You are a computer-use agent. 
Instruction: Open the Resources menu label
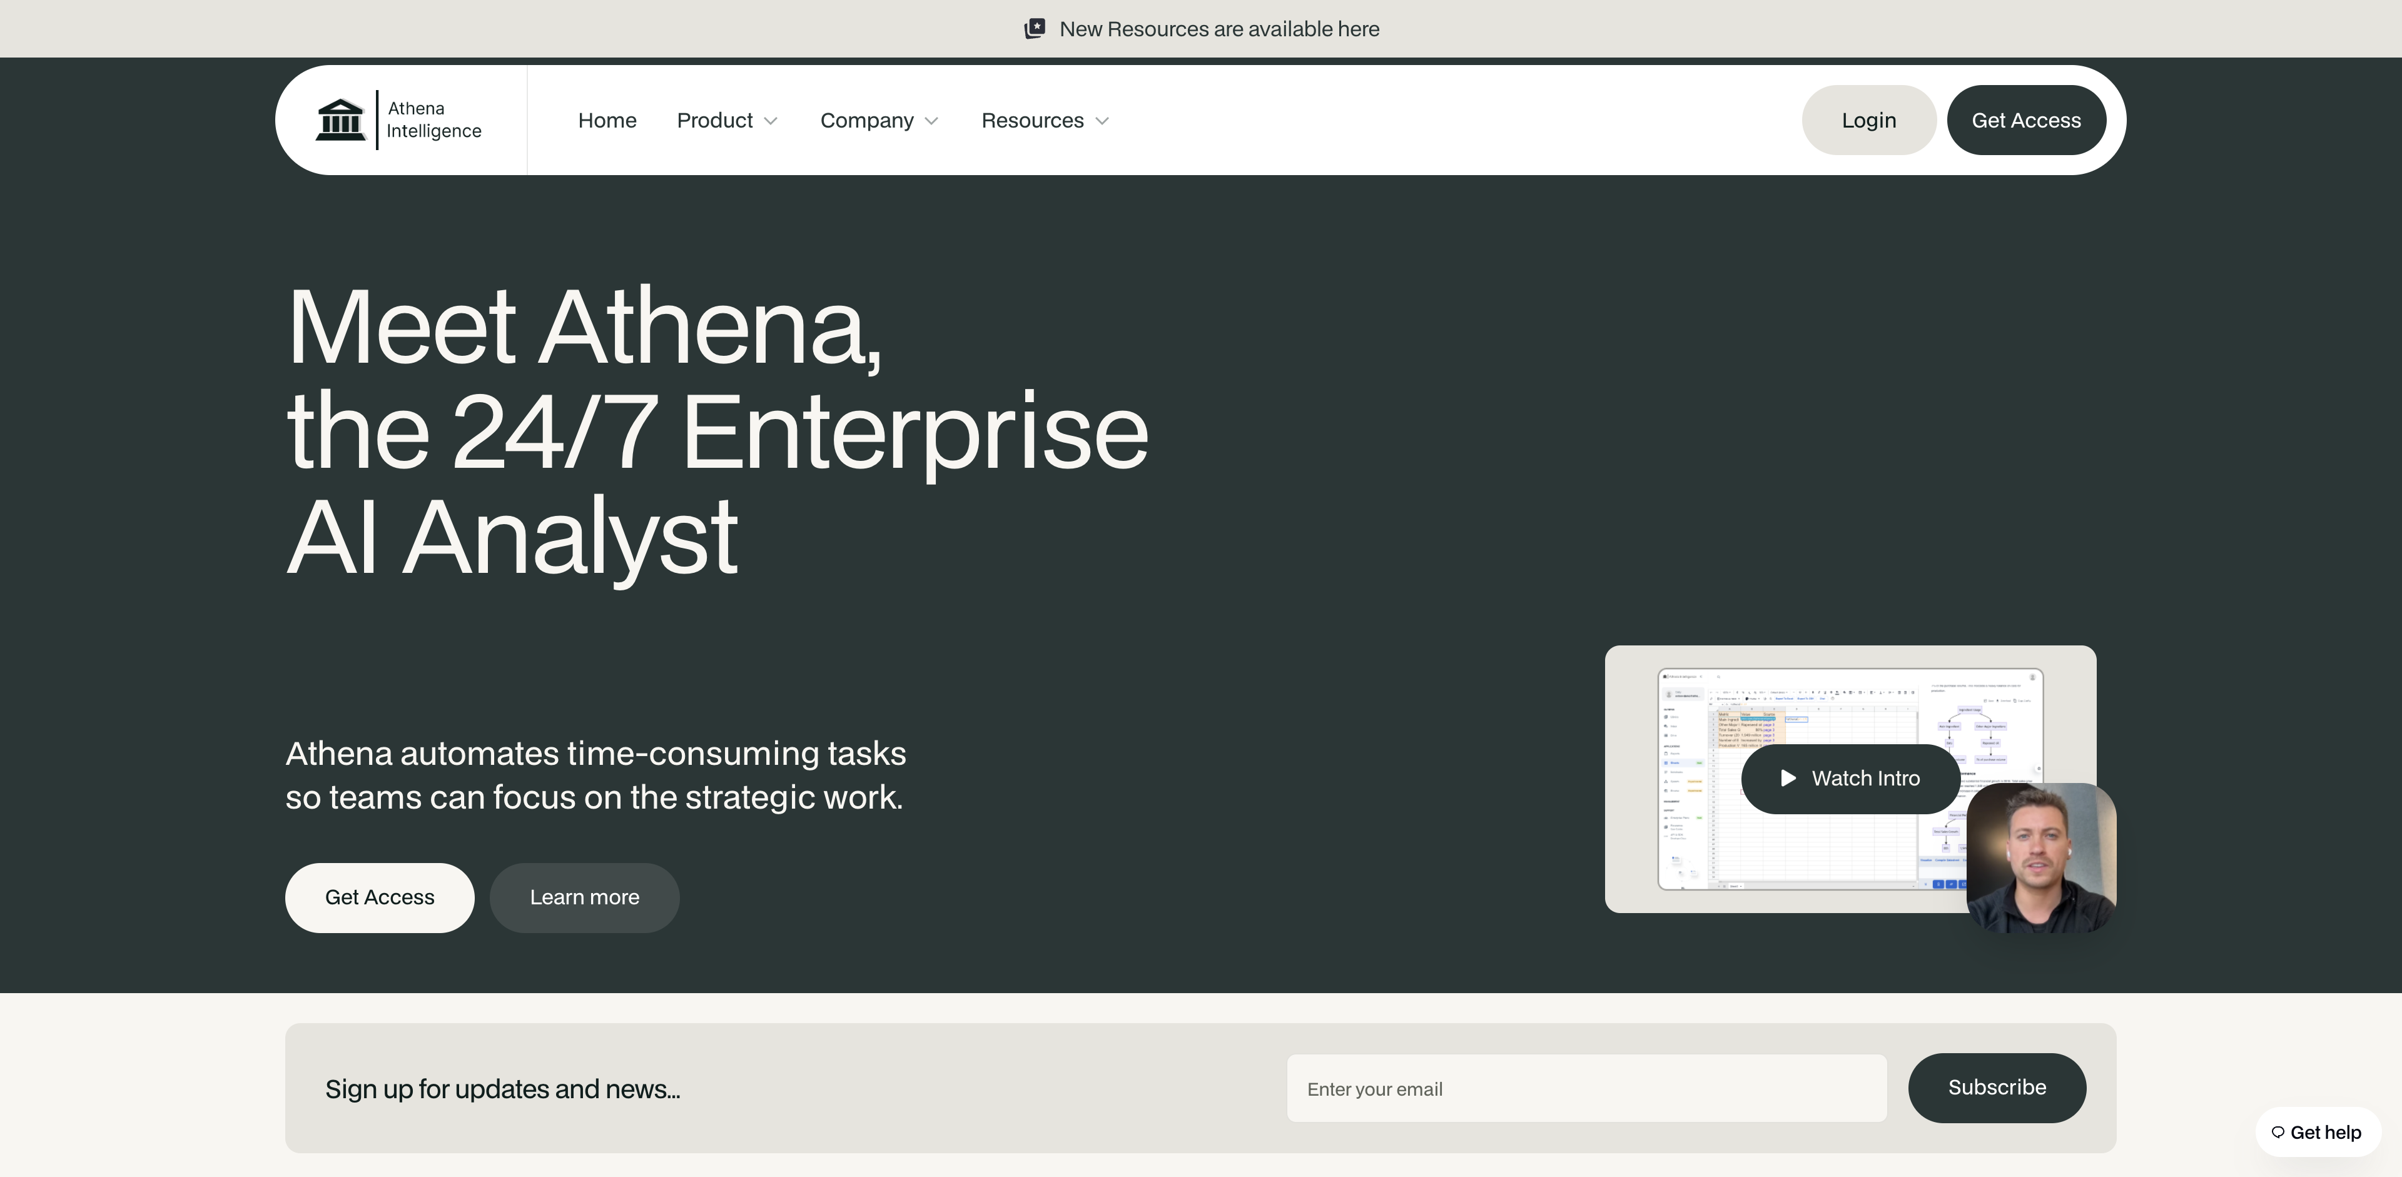(1032, 120)
